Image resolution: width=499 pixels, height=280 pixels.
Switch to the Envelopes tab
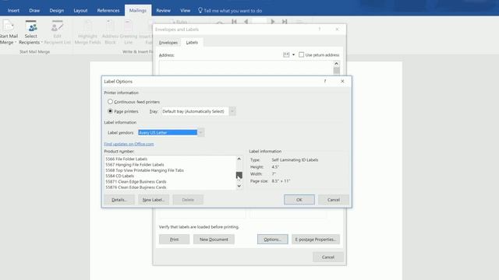pos(168,43)
